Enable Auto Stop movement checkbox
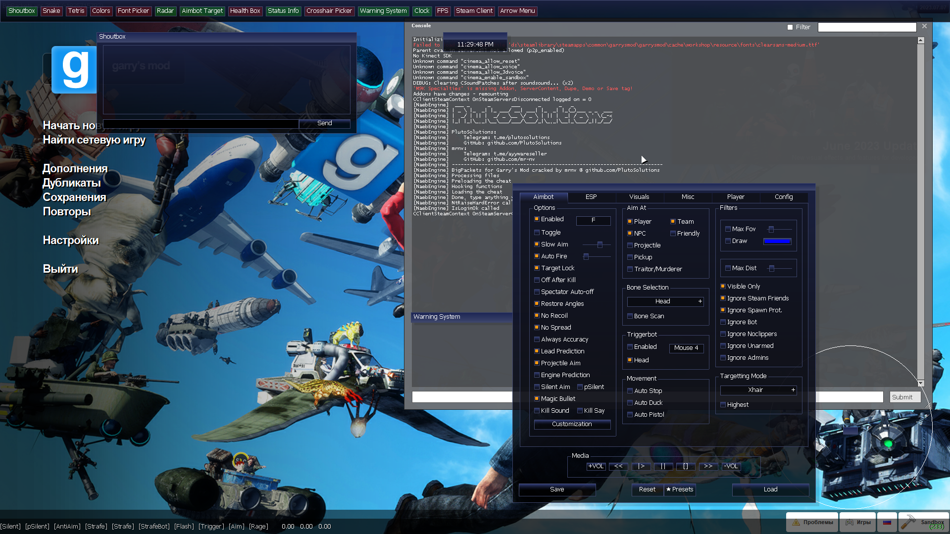Image resolution: width=950 pixels, height=534 pixels. (630, 390)
